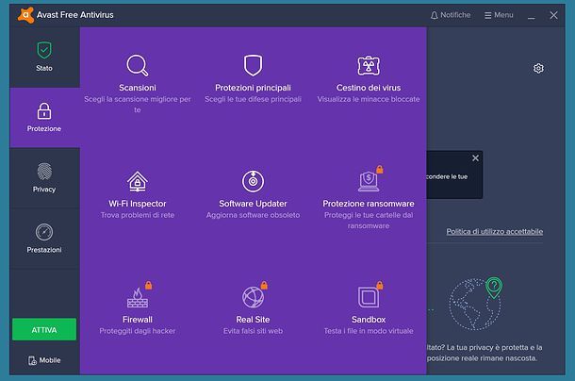Open the hamburger Menu

pos(499,15)
